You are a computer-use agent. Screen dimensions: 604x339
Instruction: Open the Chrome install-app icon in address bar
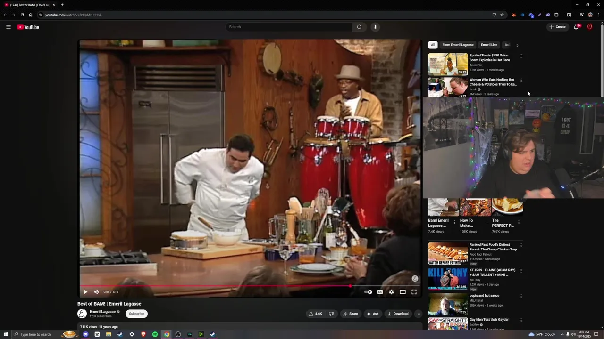[494, 15]
